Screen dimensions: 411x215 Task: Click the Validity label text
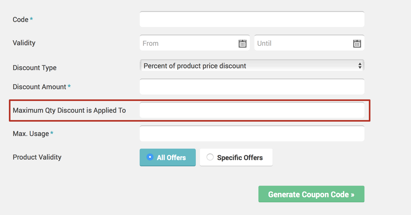[x=24, y=43]
